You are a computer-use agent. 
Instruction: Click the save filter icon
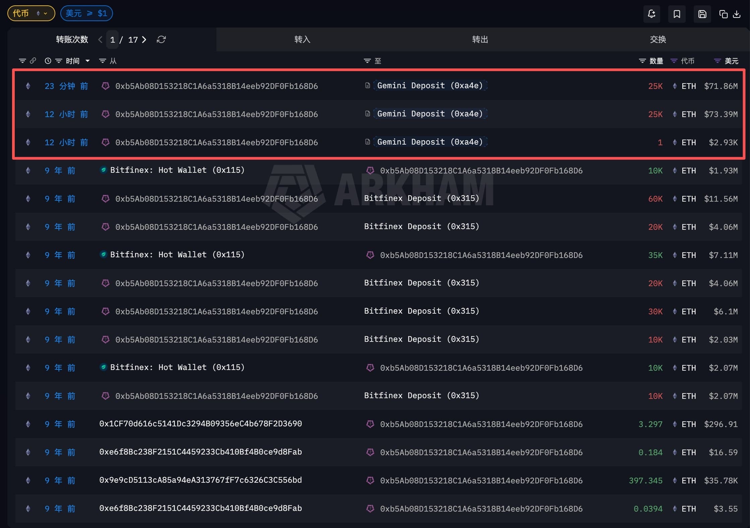pyautogui.click(x=702, y=14)
